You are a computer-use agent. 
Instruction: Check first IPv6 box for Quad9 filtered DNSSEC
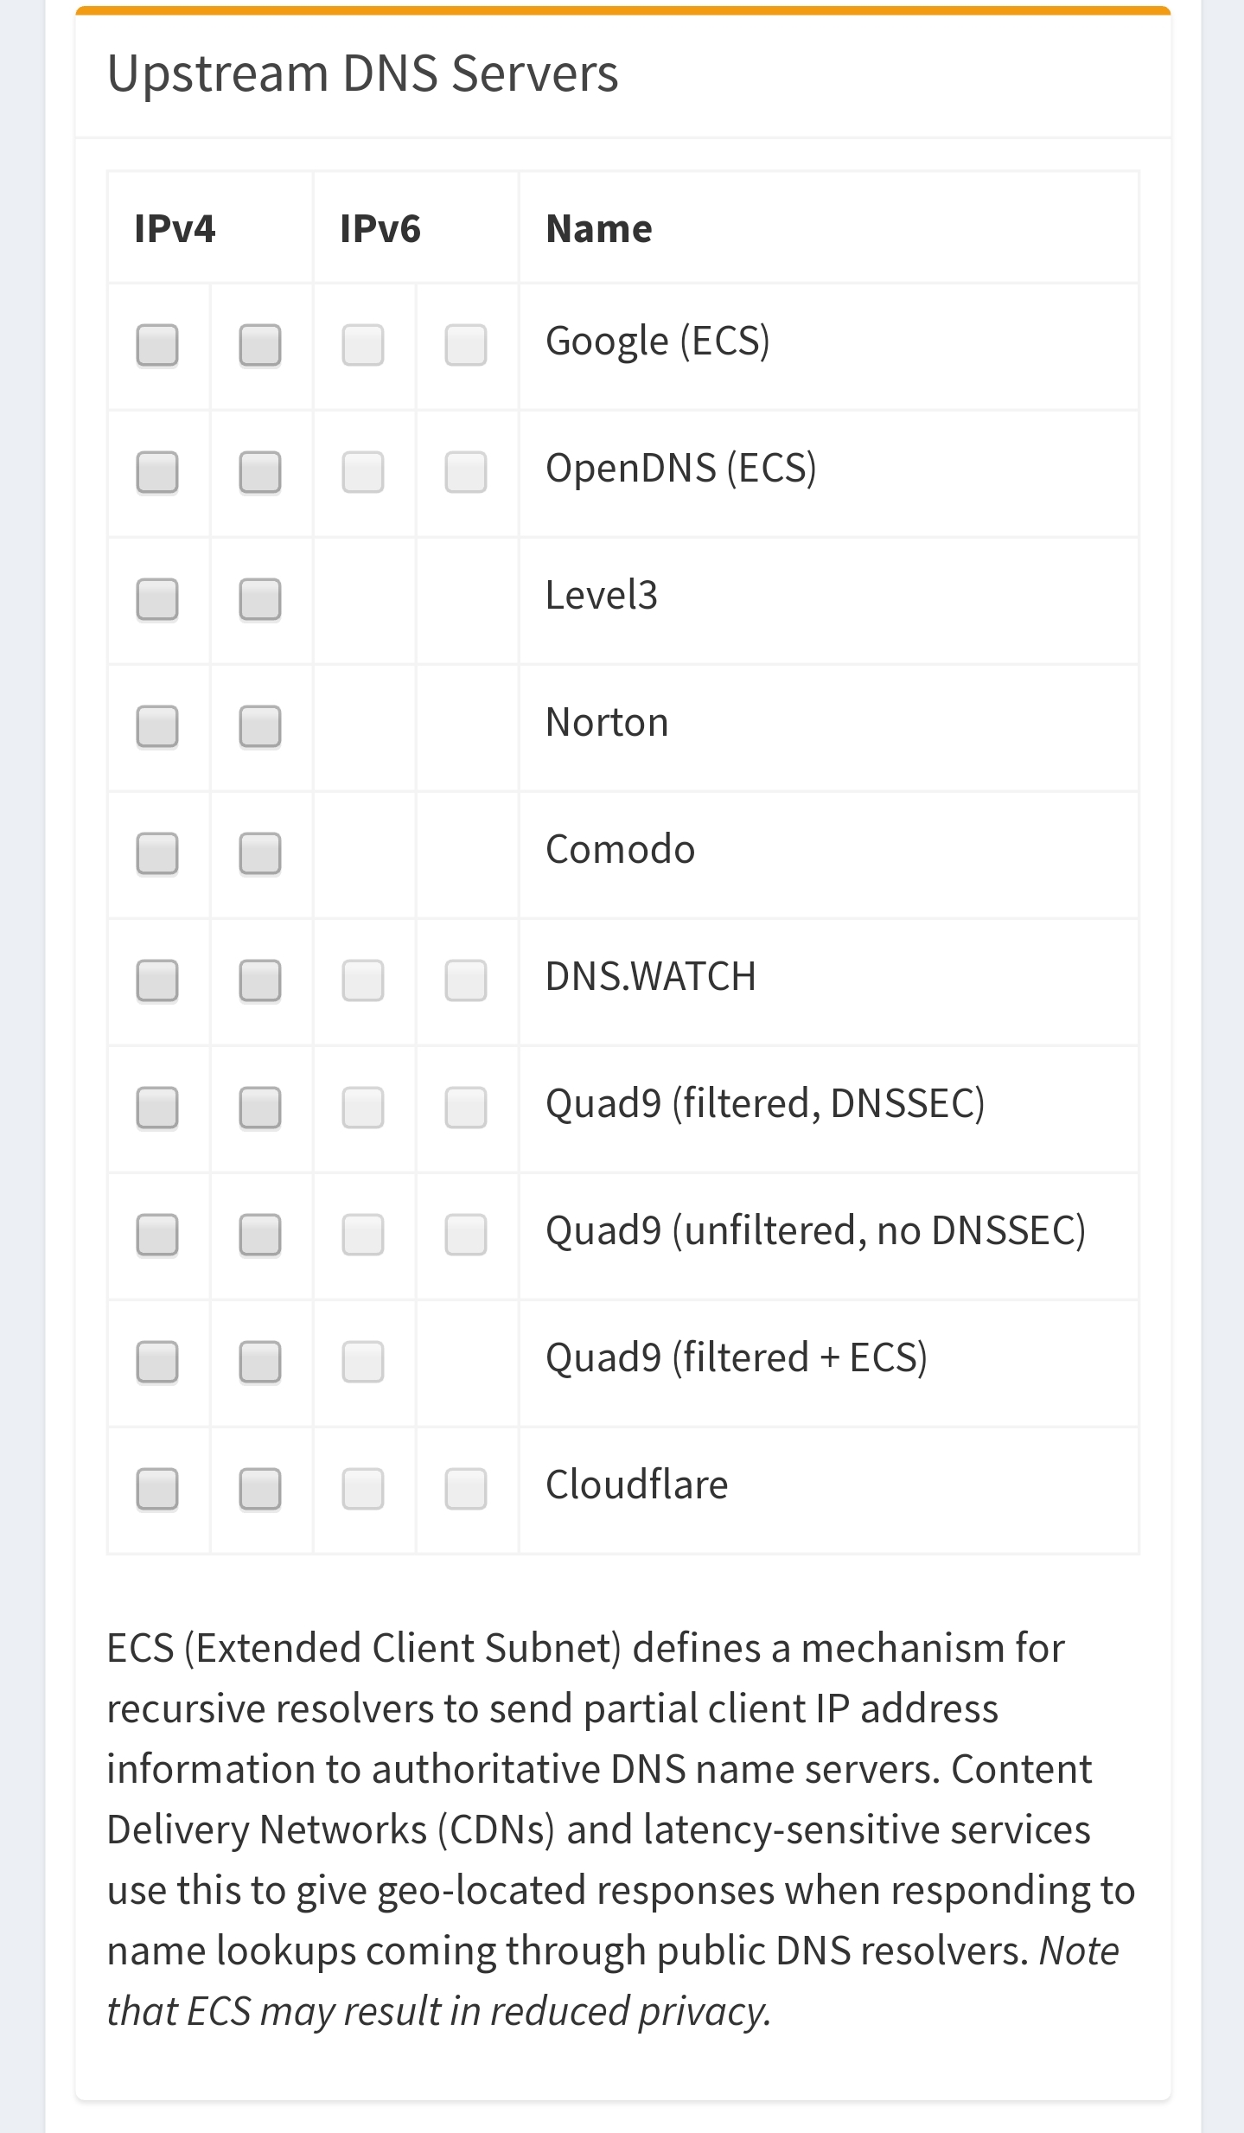(x=363, y=1108)
